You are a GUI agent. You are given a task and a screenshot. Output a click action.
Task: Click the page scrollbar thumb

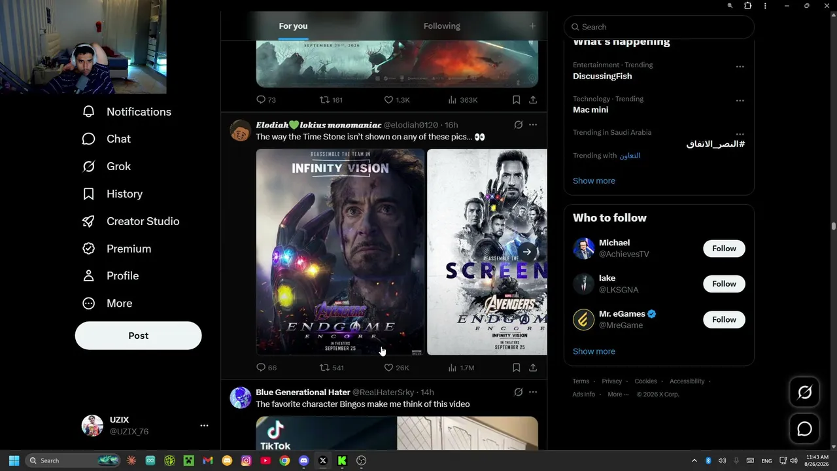tap(833, 226)
